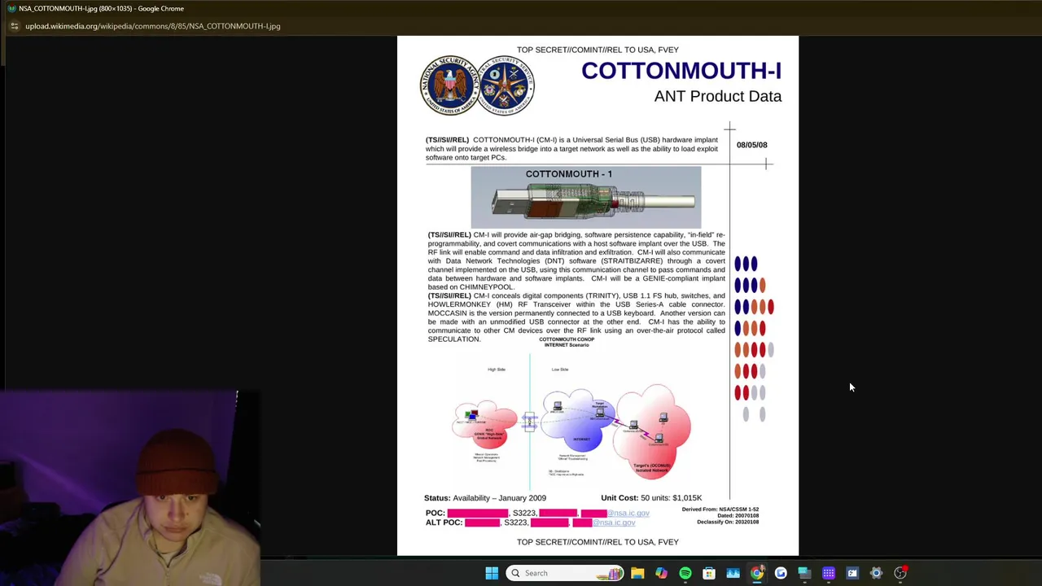Open the dark blue app left of Settings
Viewport: 1042px width, 586px height.
[852, 573]
